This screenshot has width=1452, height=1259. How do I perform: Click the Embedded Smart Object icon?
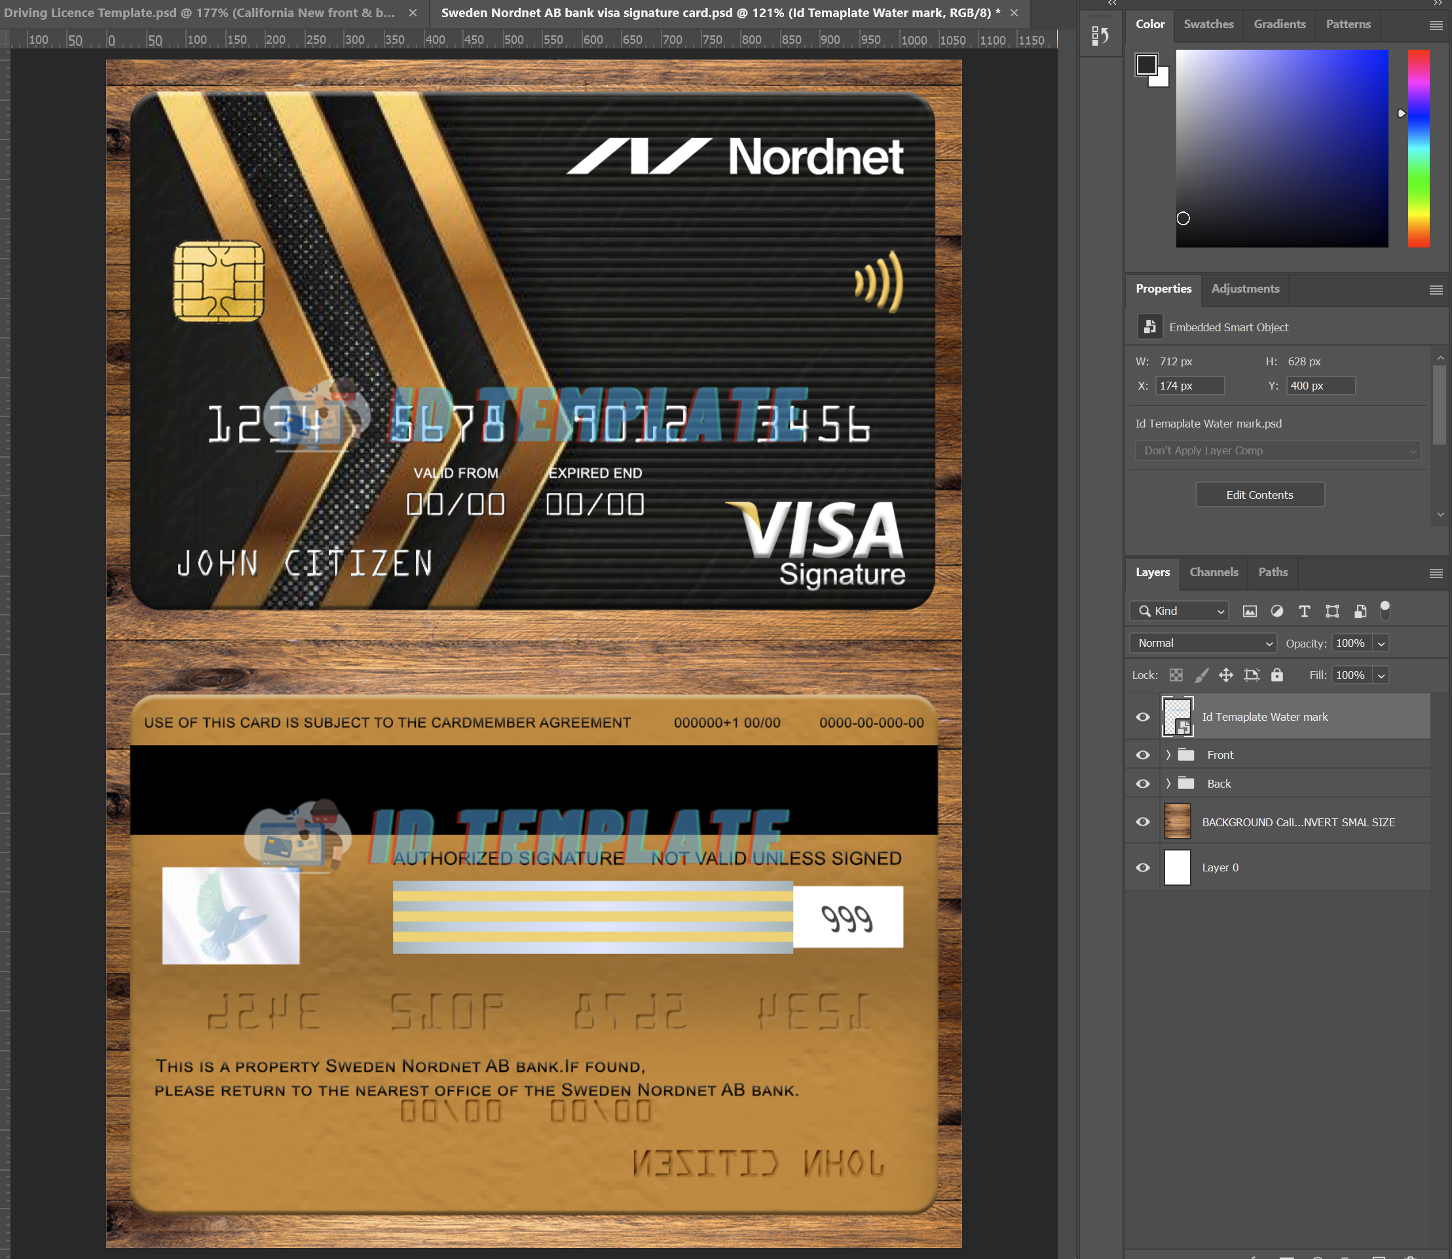tap(1150, 327)
